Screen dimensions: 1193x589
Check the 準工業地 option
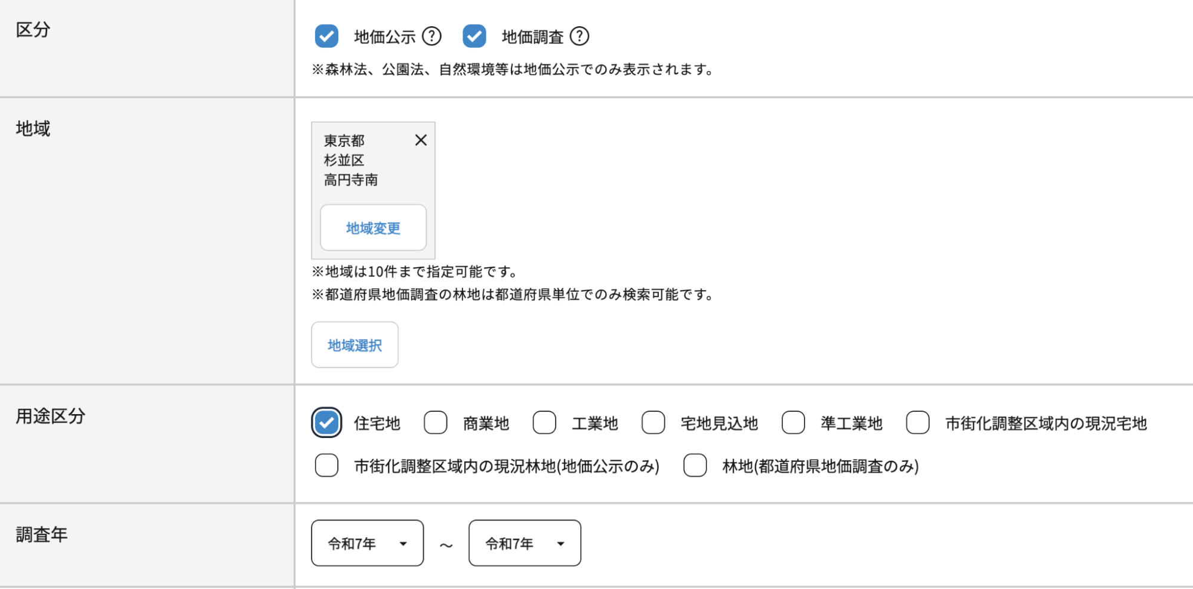793,423
